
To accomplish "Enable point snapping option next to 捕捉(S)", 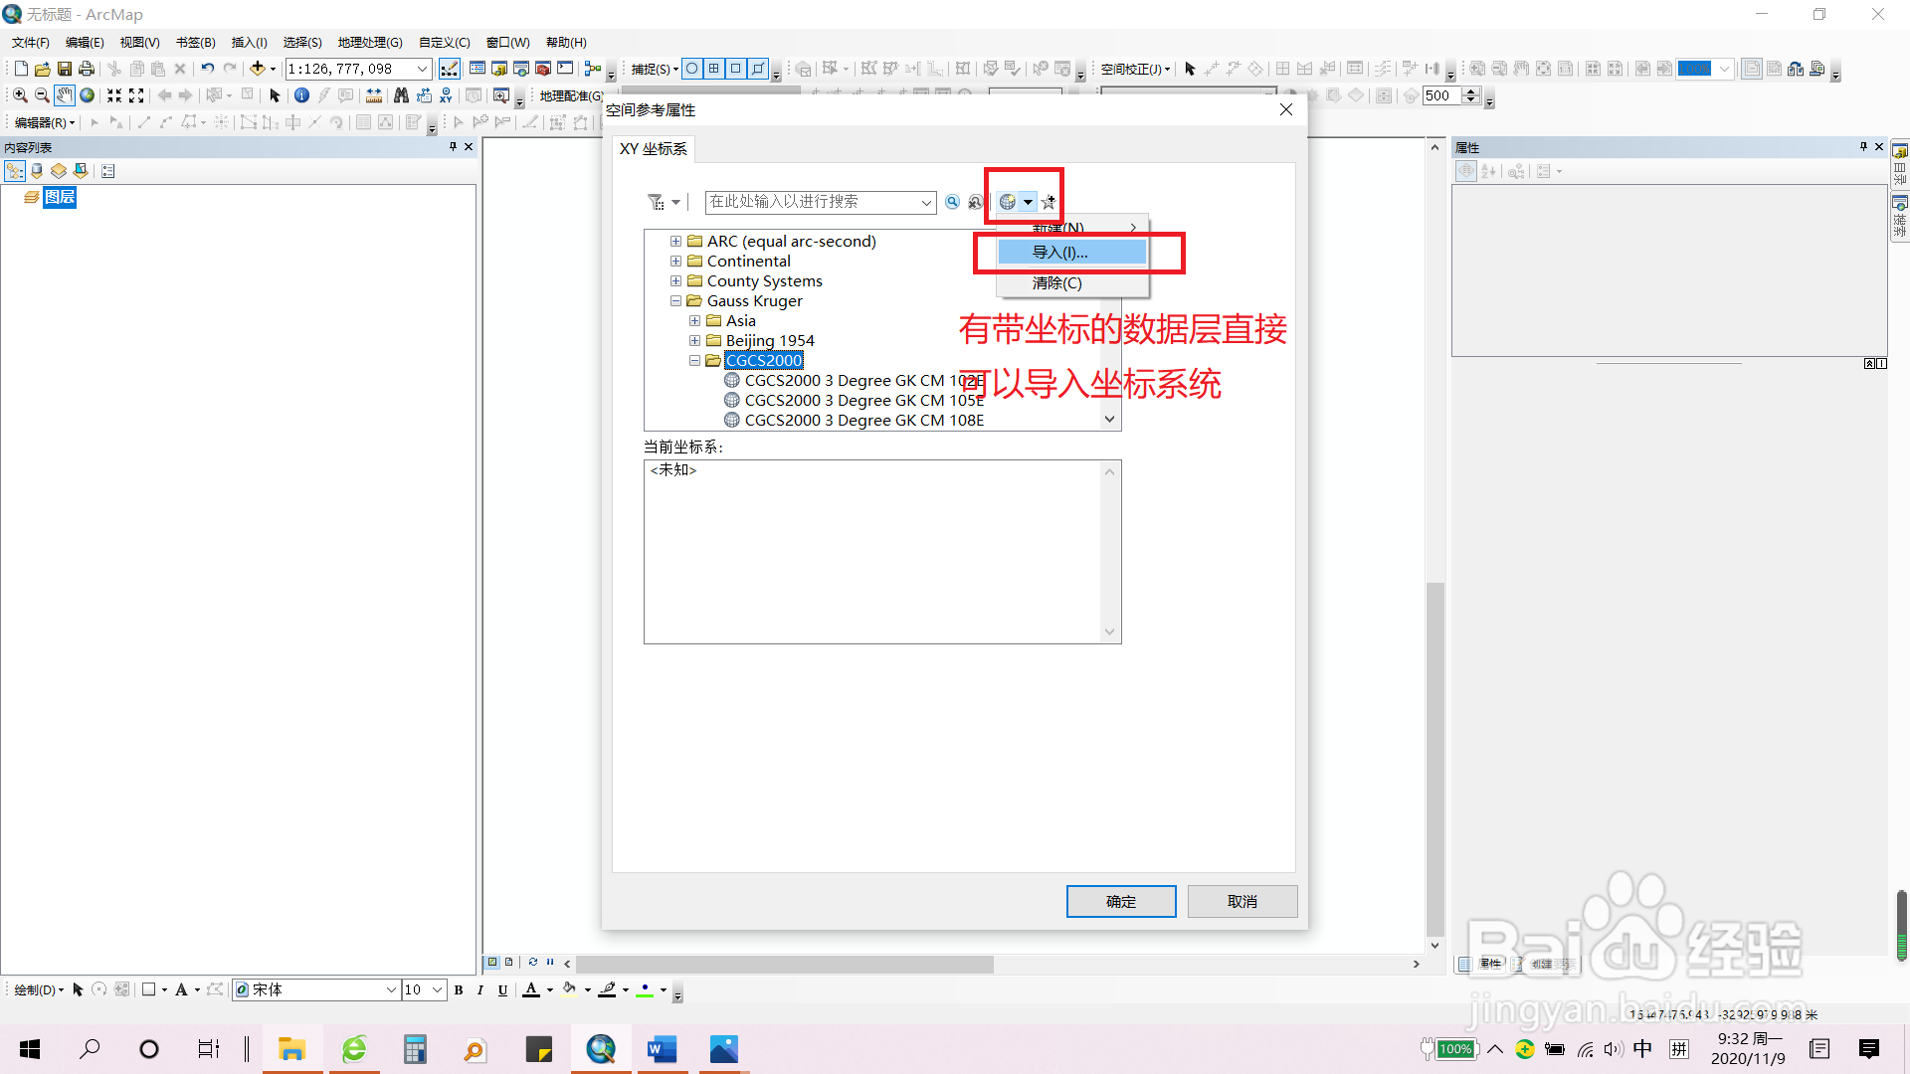I will (692, 69).
